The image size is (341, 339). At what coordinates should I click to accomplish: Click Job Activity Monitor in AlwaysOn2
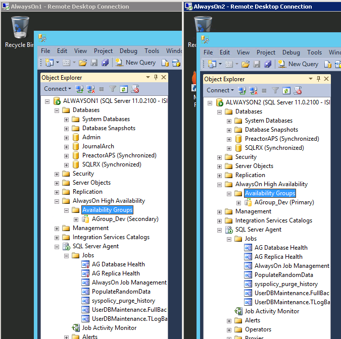tap(272, 311)
